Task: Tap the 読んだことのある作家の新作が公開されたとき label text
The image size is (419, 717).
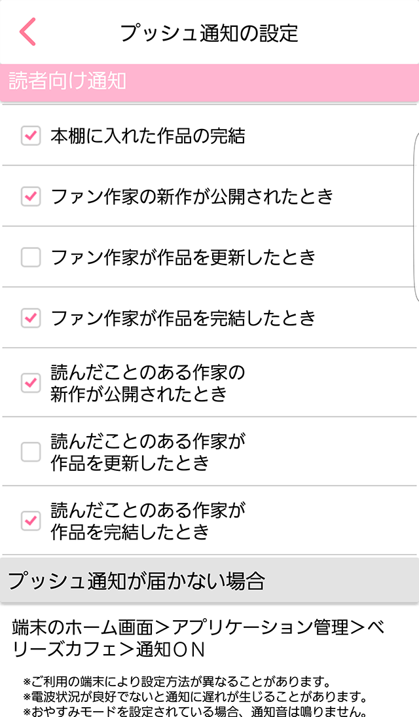Action: pyautogui.click(x=148, y=383)
